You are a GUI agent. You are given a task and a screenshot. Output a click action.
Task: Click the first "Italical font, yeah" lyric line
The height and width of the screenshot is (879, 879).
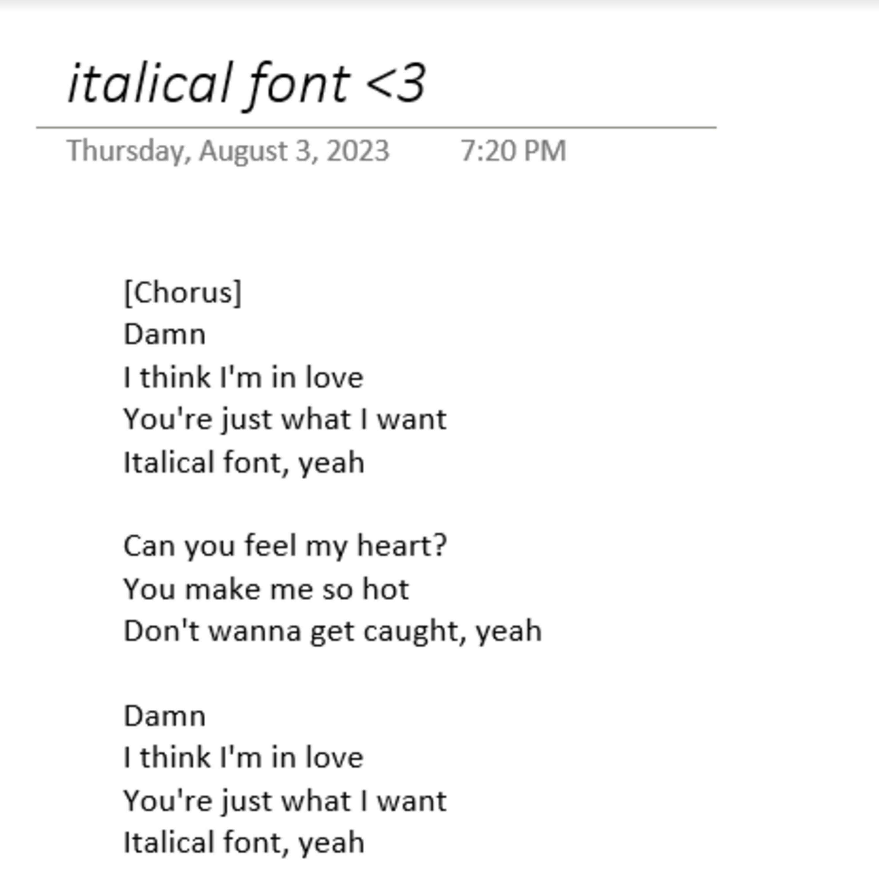(244, 462)
